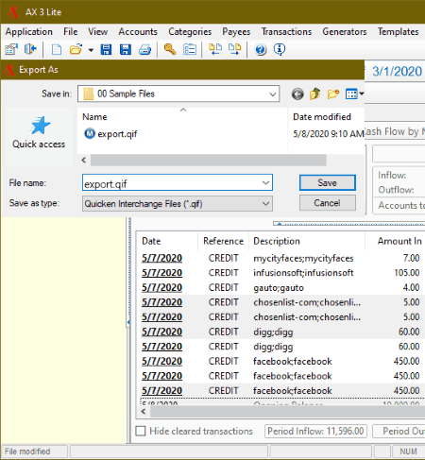
Task: Click the Cancel button
Action: [x=328, y=203]
